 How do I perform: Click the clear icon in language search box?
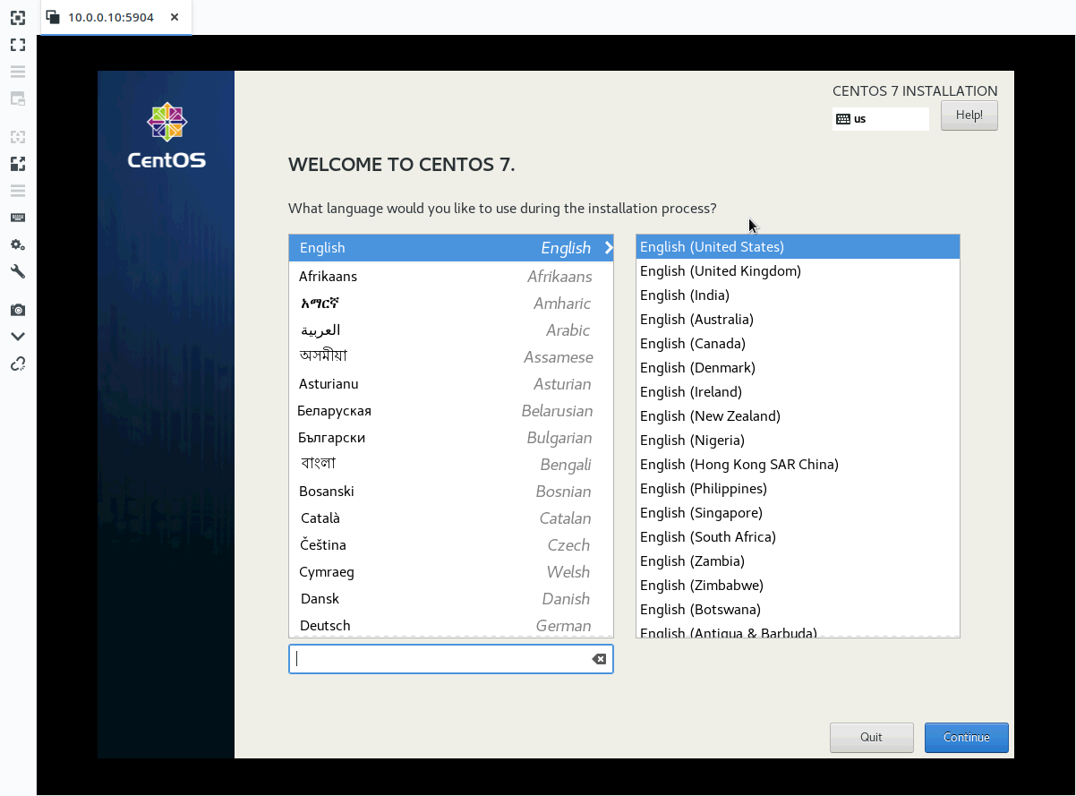coord(599,659)
